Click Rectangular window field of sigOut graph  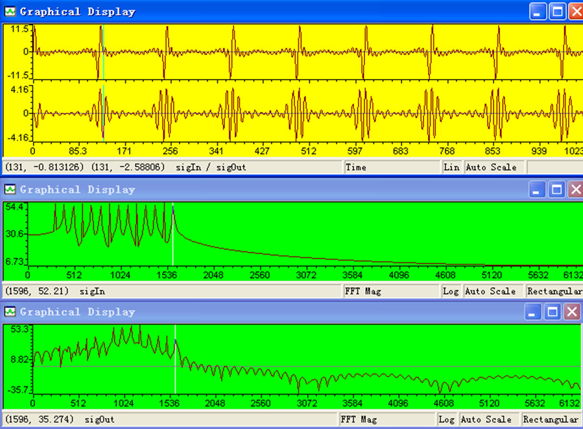[551, 420]
